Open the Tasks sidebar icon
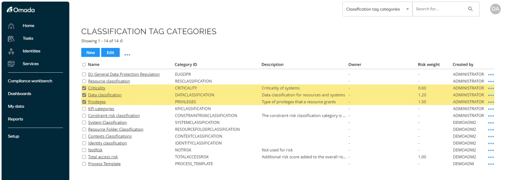Screen dimensions: 505x180 click(11, 38)
